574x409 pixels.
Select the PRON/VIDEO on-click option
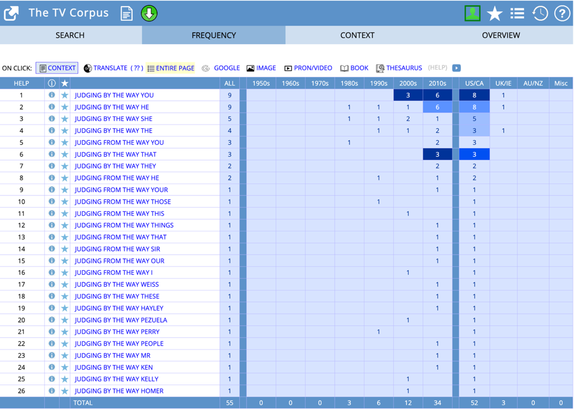308,68
